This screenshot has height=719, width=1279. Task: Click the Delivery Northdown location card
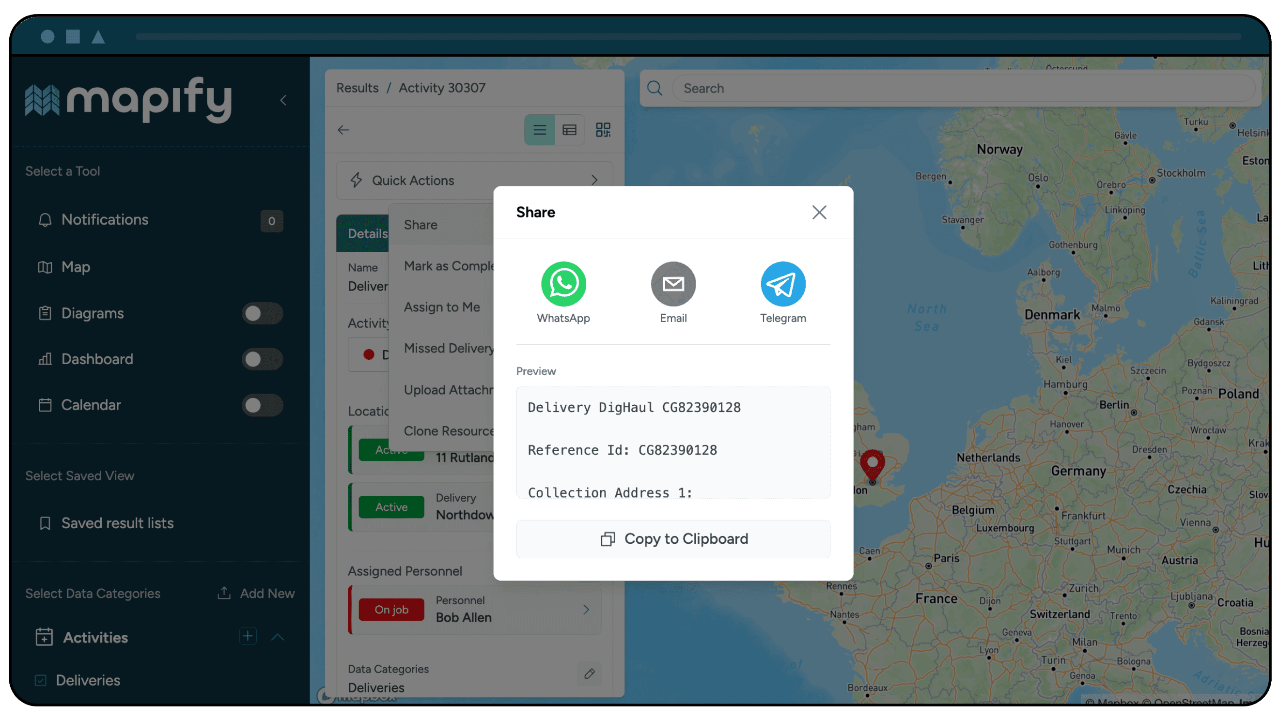pos(421,506)
